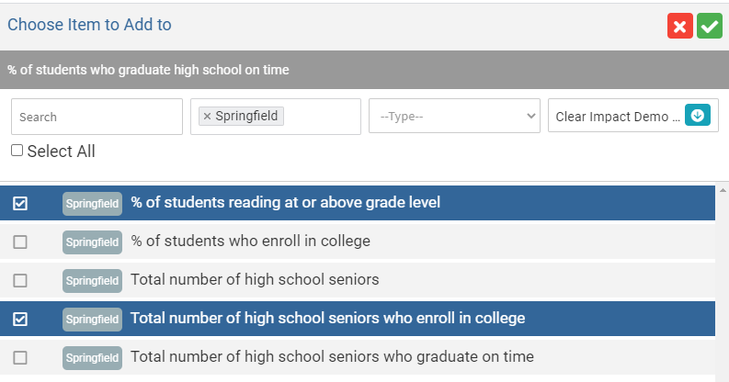Toggle the Select All checkbox
Image resolution: width=729 pixels, height=382 pixels.
click(17, 151)
